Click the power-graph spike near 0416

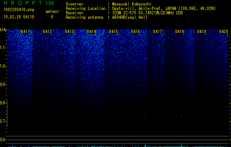(x=145, y=146)
